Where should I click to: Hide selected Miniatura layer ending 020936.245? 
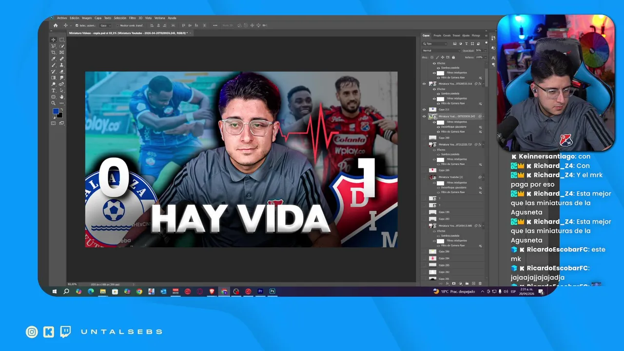[x=424, y=117]
